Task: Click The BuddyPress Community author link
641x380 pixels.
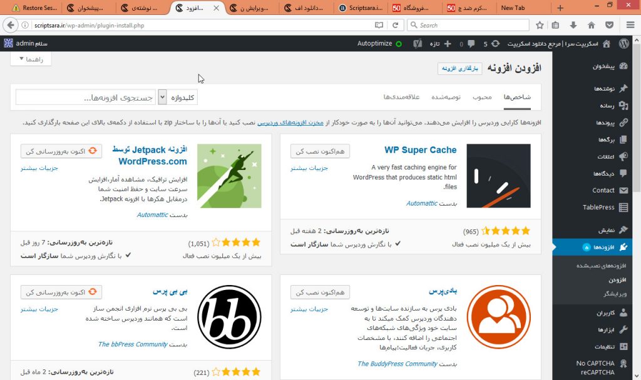Action: [x=397, y=364]
